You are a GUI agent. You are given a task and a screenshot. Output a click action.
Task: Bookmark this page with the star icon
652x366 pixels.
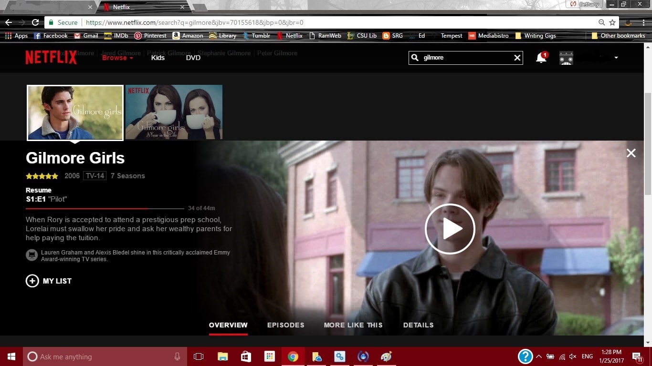pyautogui.click(x=612, y=22)
